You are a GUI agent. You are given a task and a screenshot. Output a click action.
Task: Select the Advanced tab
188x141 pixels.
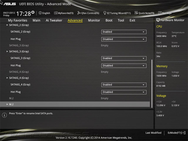tap(75, 20)
